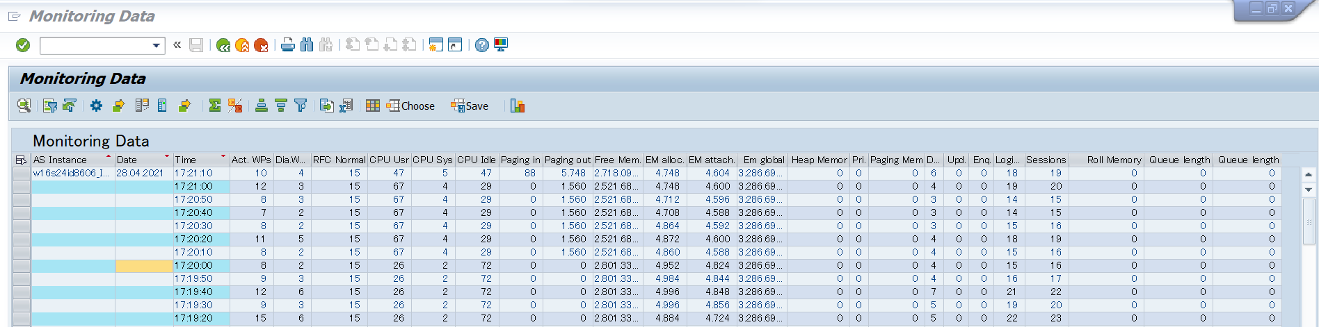Image resolution: width=1319 pixels, height=327 pixels.
Task: Click the Total (sigma) icon
Action: [x=215, y=106]
